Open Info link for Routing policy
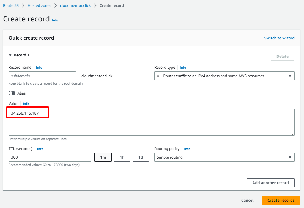 [x=187, y=149]
